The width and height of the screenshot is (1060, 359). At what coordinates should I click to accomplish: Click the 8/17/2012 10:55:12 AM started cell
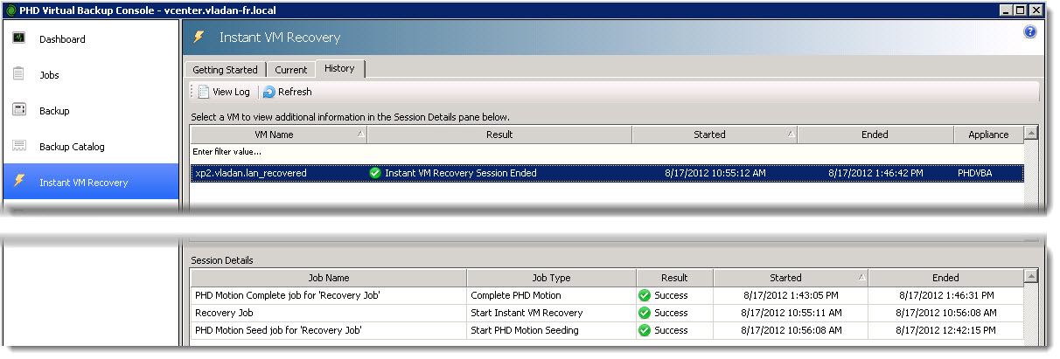[715, 173]
